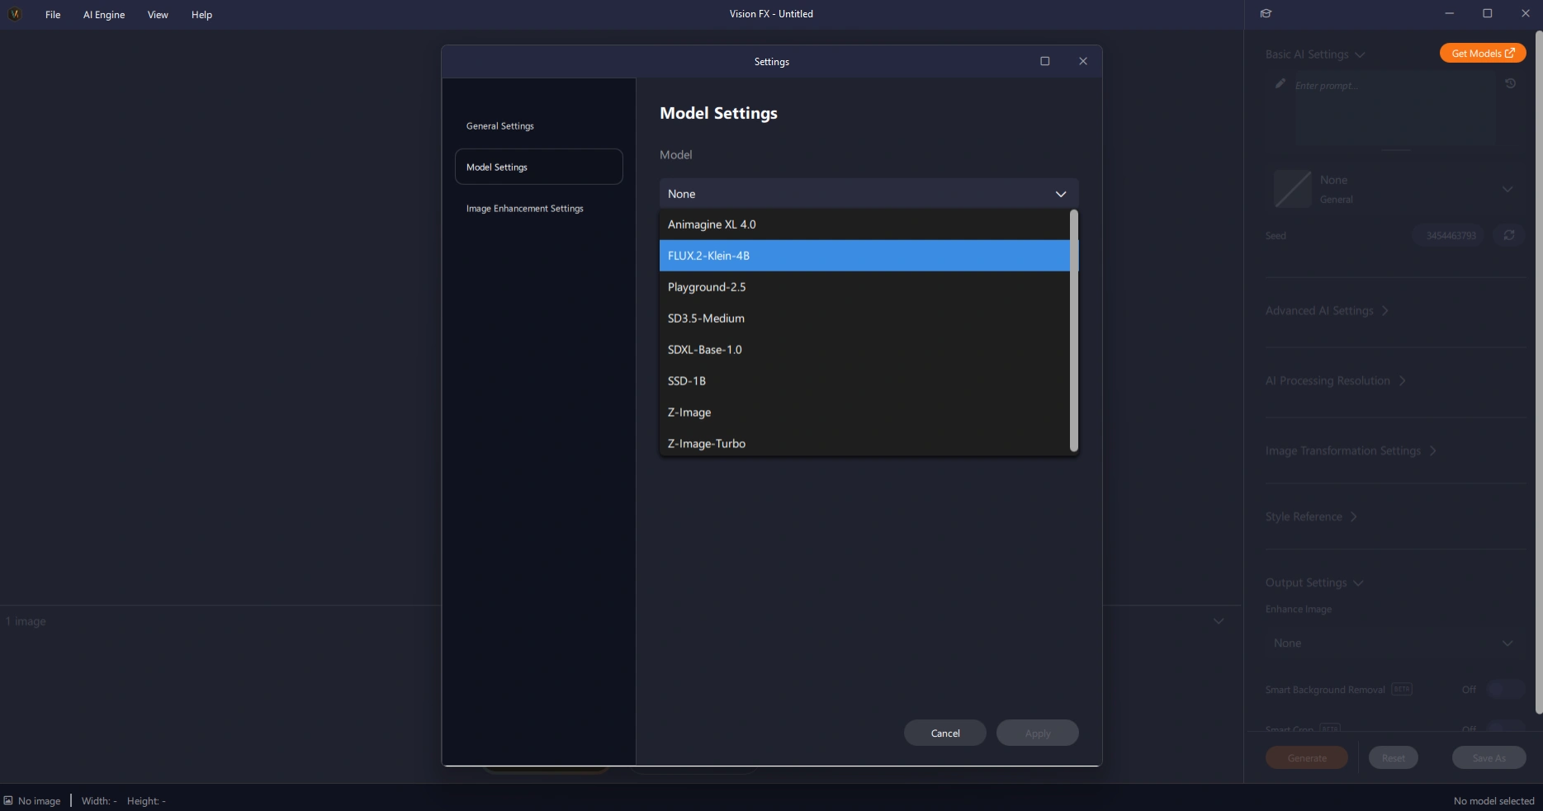Open the View menu
The height and width of the screenshot is (811, 1543).
click(x=158, y=15)
